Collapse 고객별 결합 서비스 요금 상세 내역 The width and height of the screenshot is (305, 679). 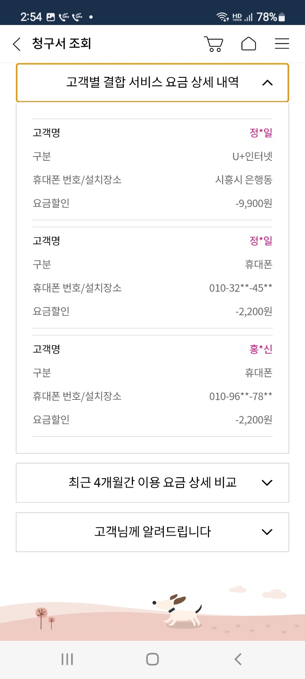(x=152, y=83)
